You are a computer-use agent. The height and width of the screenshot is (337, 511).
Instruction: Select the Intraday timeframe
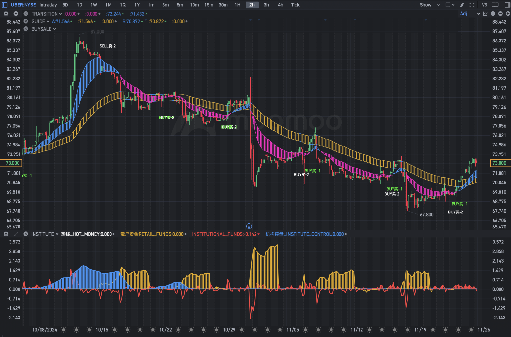pos(48,5)
